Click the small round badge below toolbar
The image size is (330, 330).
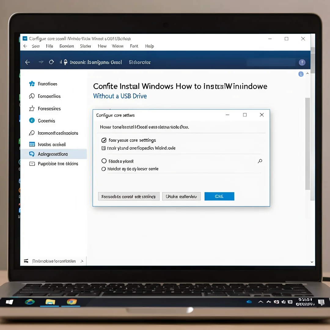pos(301,74)
